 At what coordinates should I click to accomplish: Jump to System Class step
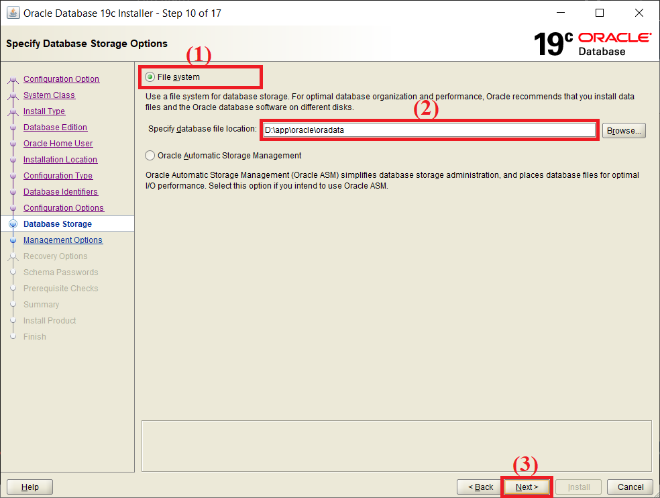coord(49,95)
